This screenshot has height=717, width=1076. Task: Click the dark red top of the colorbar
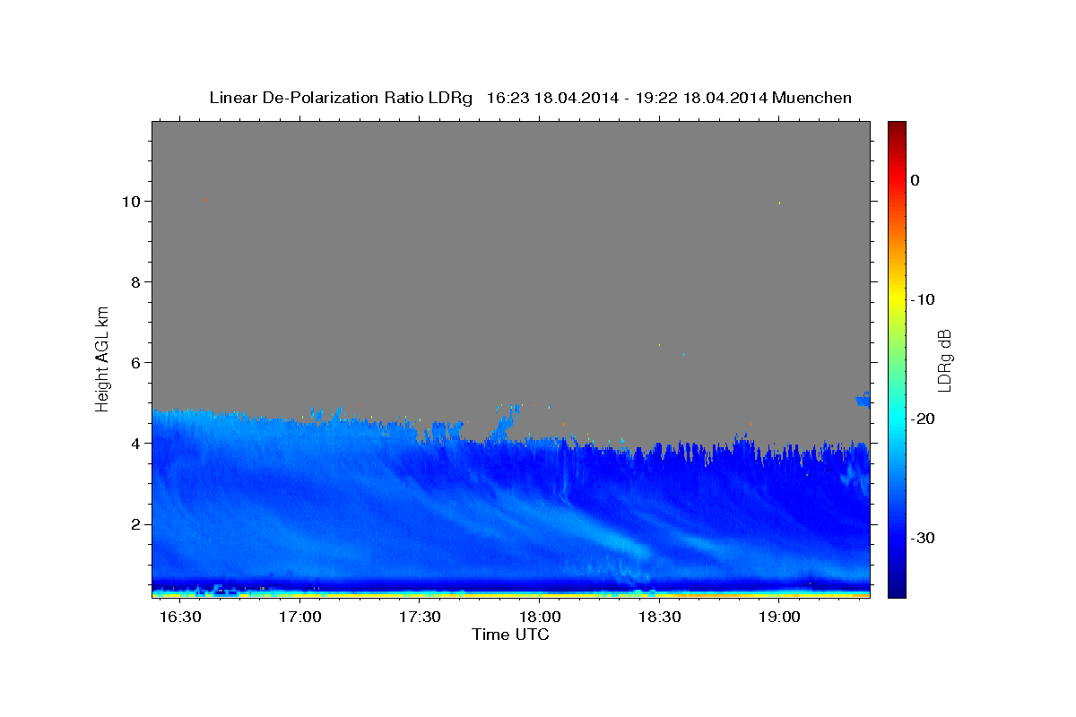897,127
